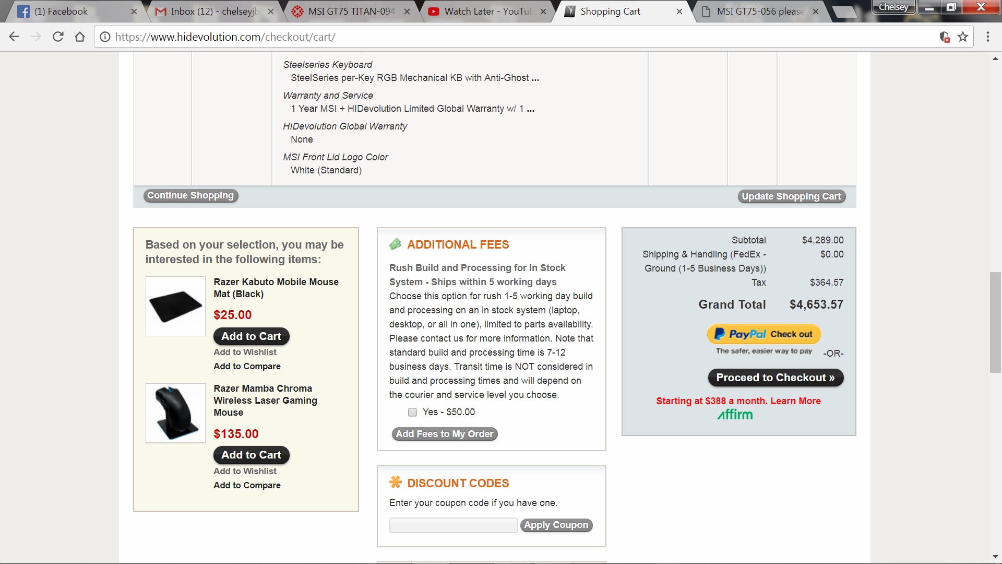
Task: Add Razer Kabuto mat to wishlist
Action: click(245, 352)
